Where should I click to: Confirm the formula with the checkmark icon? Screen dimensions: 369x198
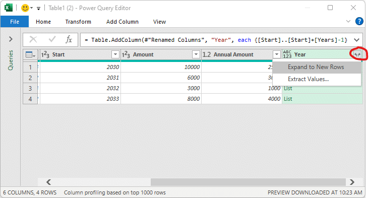52,39
